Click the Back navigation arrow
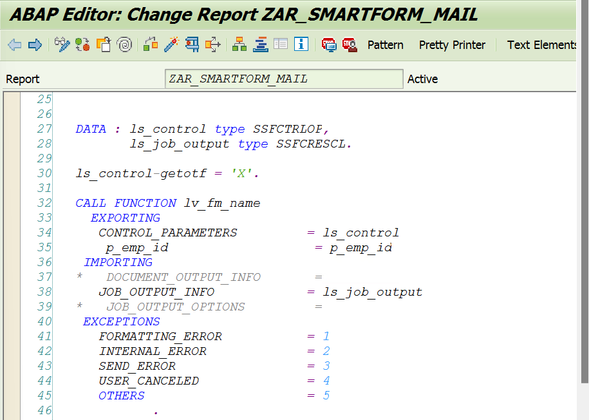Image resolution: width=589 pixels, height=420 pixels. coord(15,45)
